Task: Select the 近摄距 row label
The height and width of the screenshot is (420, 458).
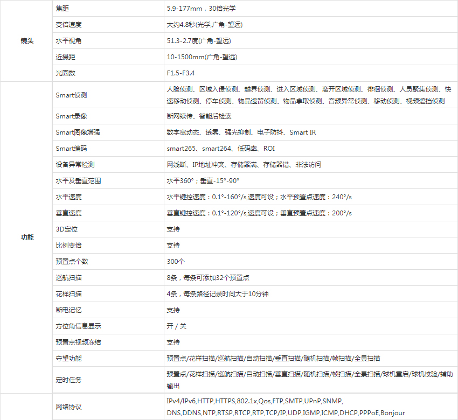Action: coord(65,57)
